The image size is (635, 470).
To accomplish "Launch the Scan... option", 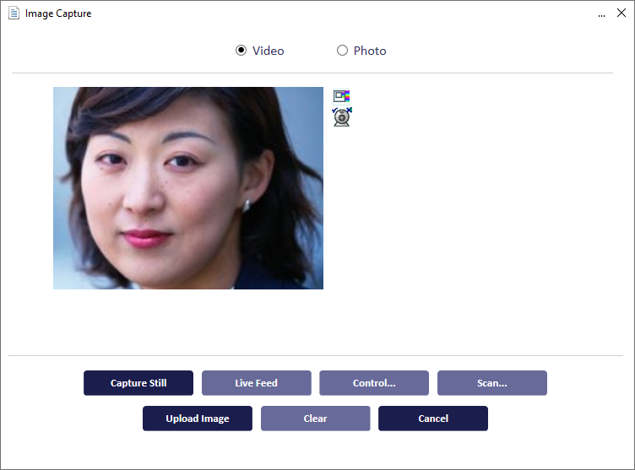I will 491,383.
